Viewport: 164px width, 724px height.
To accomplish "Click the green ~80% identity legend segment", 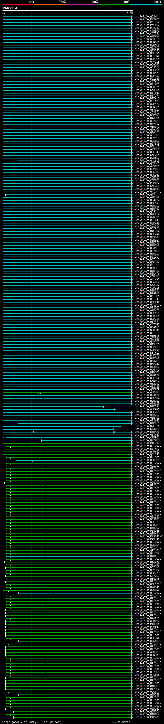I will (114, 5).
